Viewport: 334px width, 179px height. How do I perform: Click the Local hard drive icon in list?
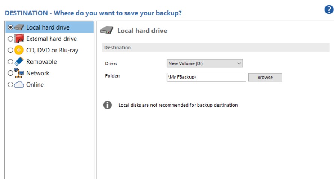19,28
